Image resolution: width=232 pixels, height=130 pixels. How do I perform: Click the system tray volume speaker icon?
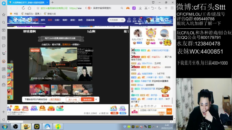click(158, 127)
